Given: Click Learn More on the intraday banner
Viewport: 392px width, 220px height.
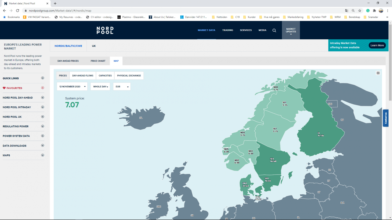Looking at the screenshot, I should [377, 46].
